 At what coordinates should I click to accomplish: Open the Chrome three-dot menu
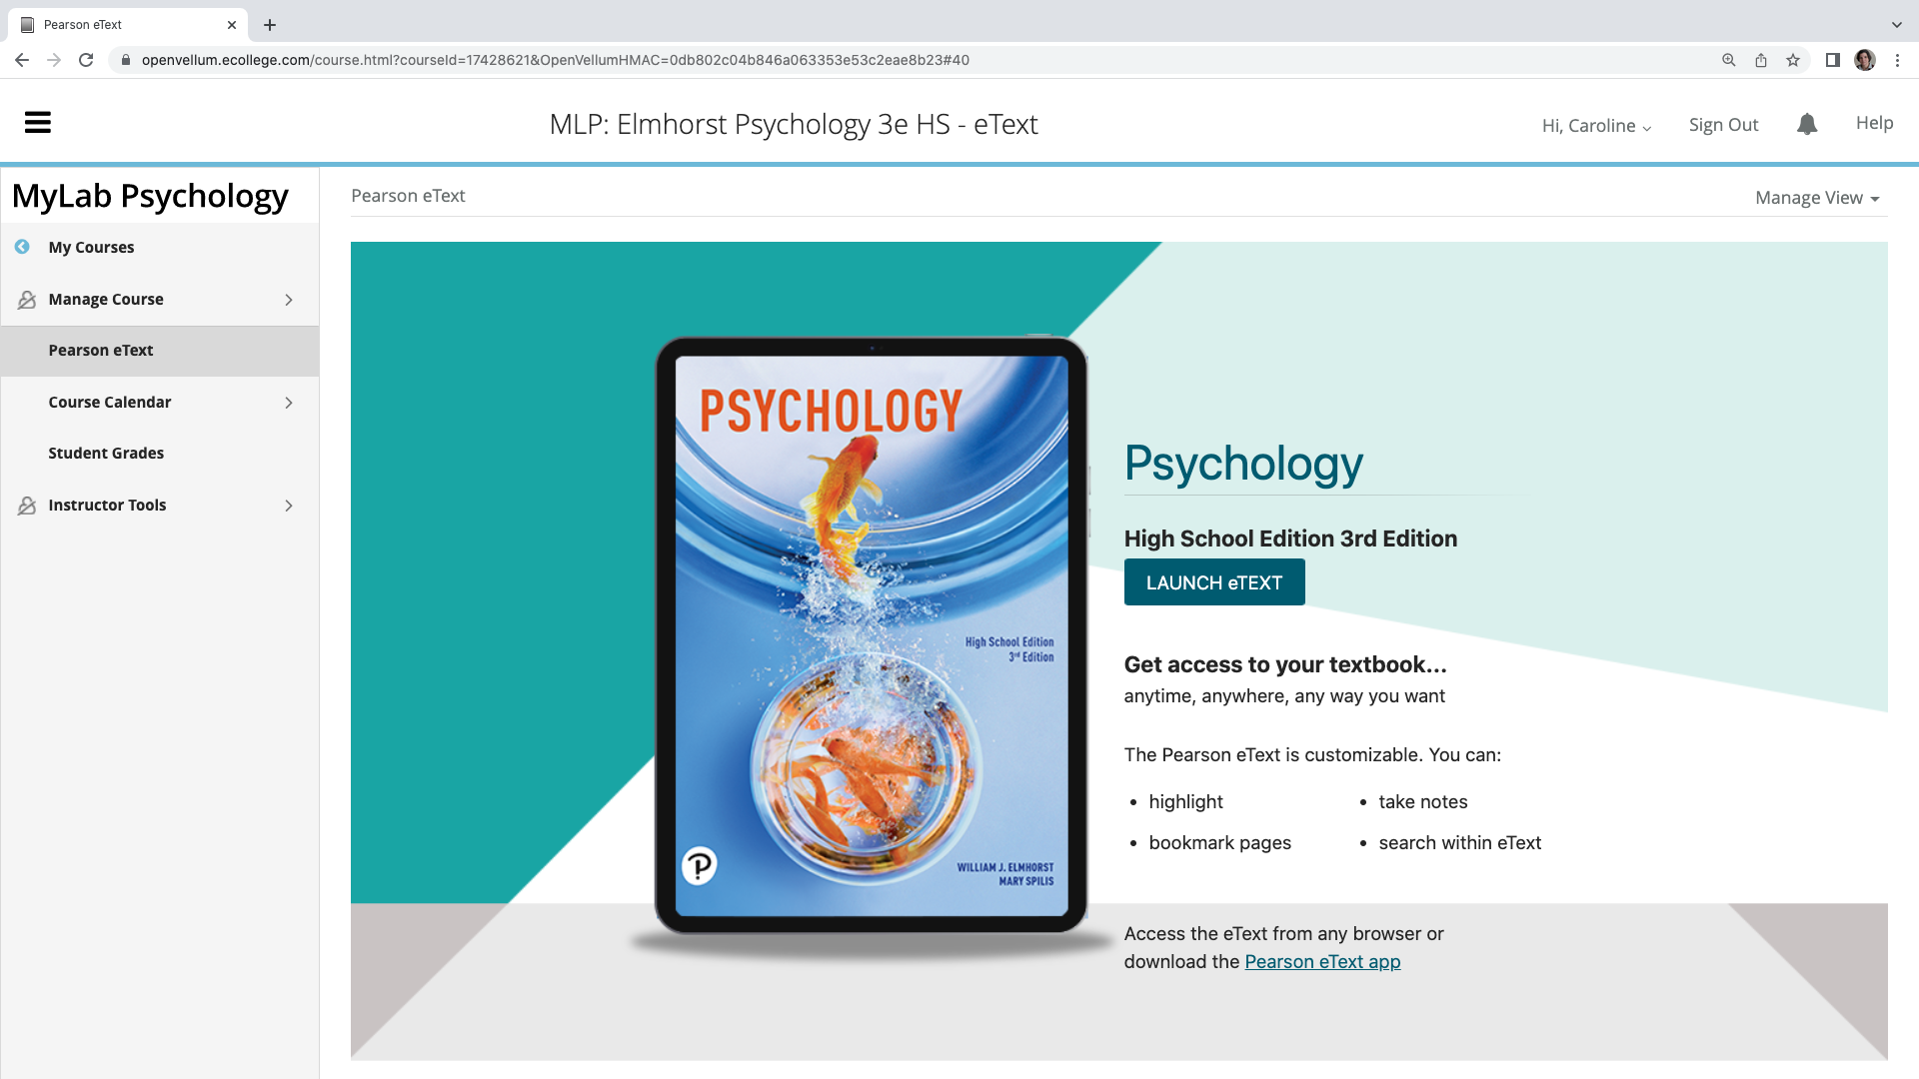pyautogui.click(x=1897, y=60)
